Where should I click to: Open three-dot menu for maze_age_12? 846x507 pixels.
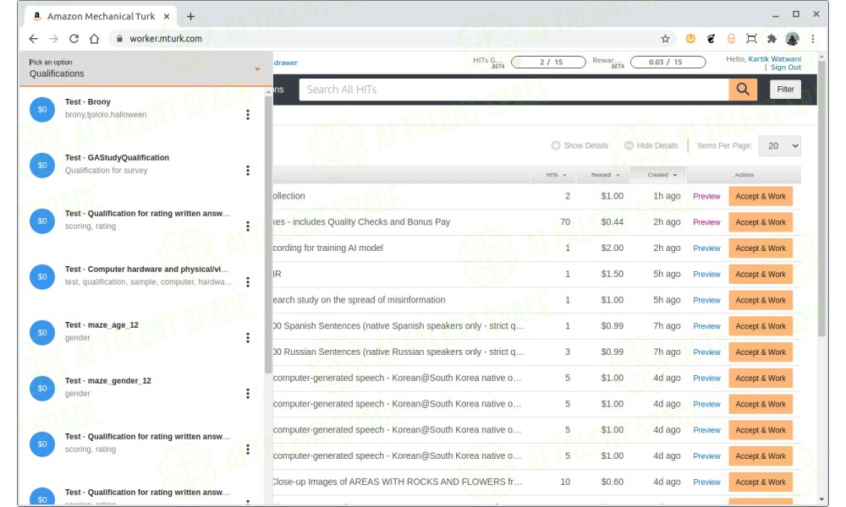click(248, 338)
